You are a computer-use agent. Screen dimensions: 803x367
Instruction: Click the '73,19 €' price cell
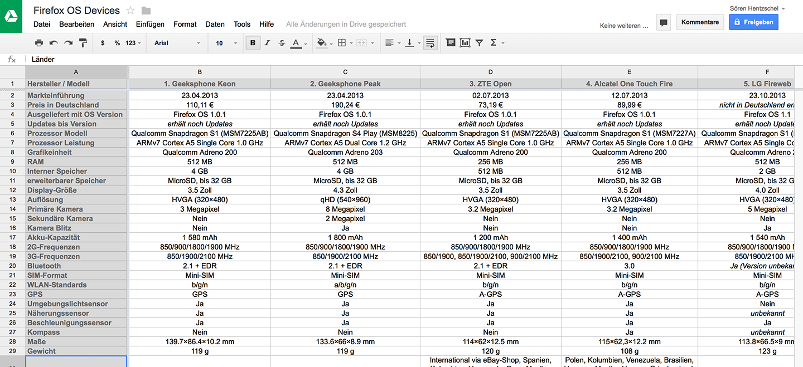click(491, 105)
